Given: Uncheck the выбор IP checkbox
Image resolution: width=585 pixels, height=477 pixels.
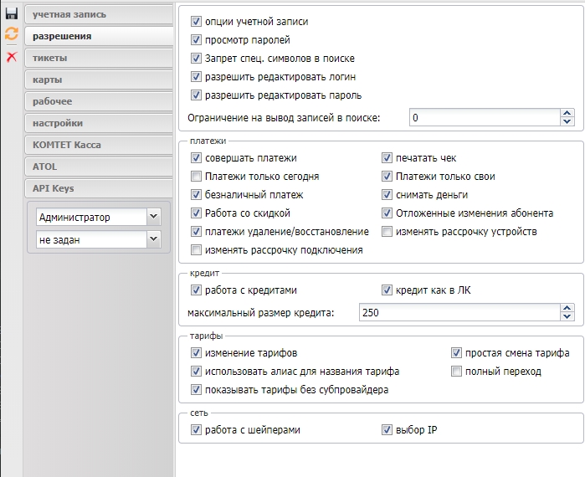Looking at the screenshot, I should 387,430.
